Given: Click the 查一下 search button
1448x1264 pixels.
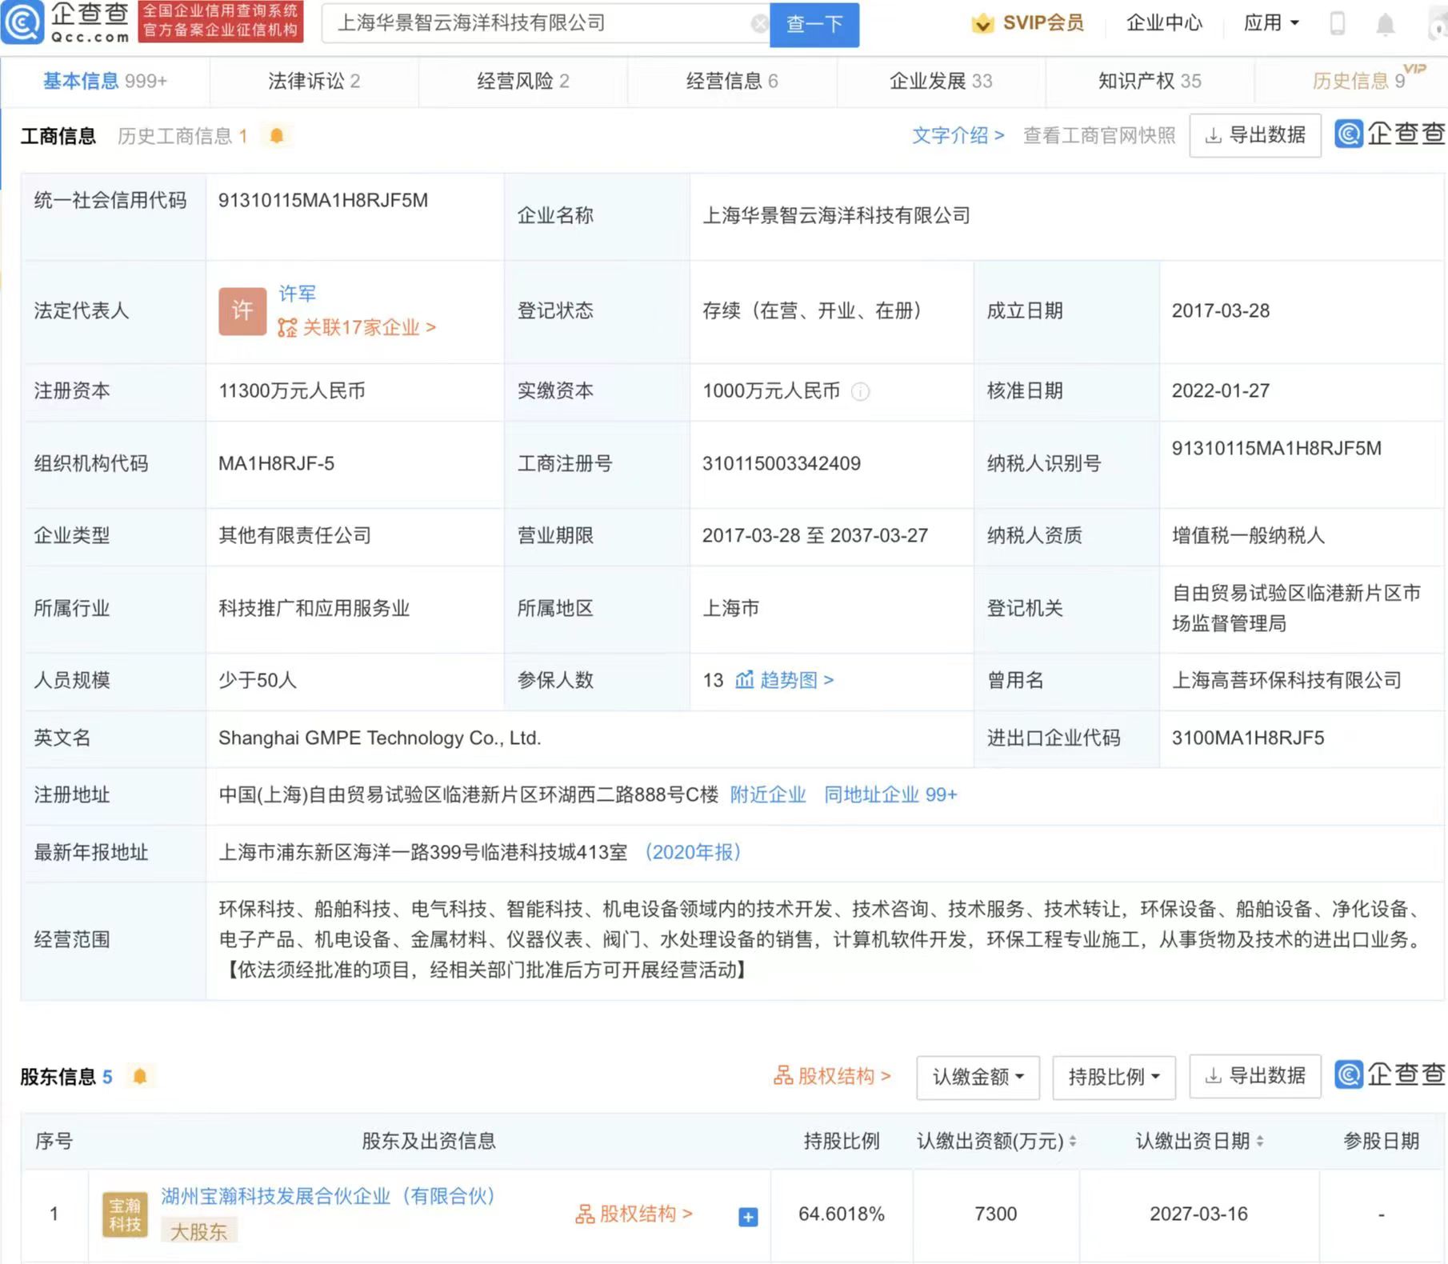Looking at the screenshot, I should pos(814,25).
